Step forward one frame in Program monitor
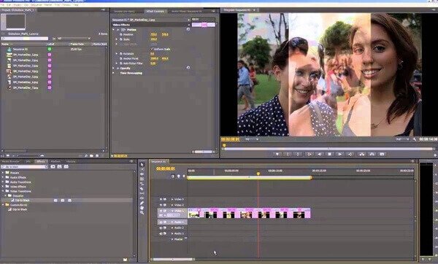 click(339, 154)
